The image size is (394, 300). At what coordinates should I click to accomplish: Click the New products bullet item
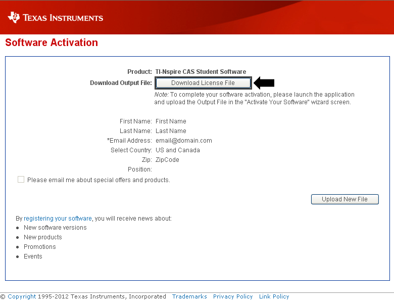coord(43,237)
